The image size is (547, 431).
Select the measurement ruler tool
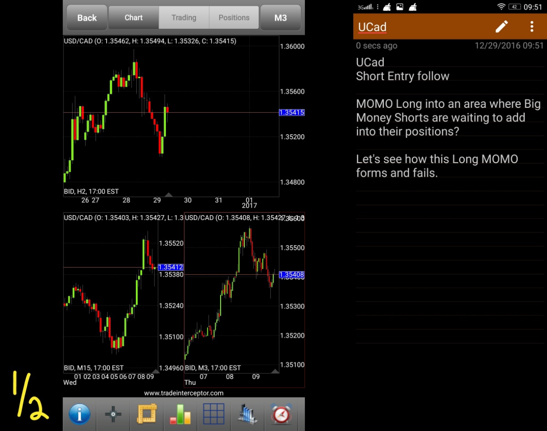[x=146, y=414]
